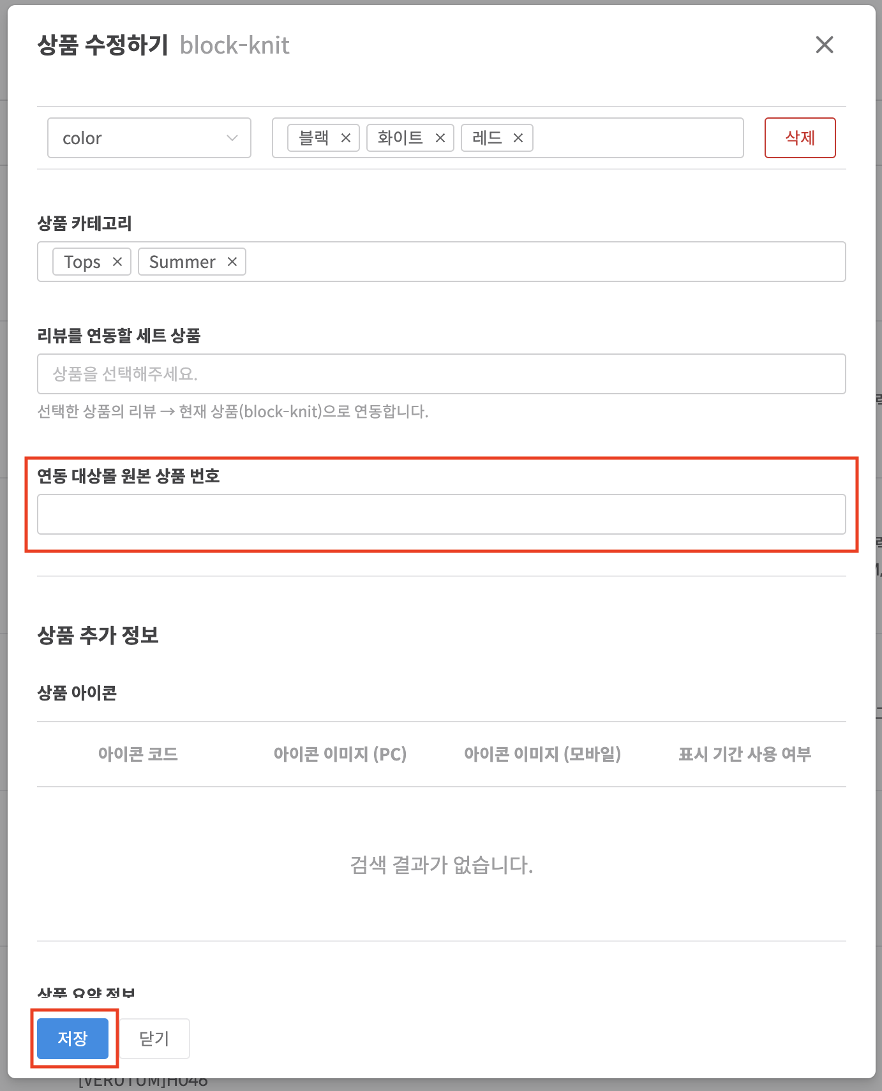Remove the 레드 color tag
Screen dimensions: 882x1091
(x=518, y=138)
